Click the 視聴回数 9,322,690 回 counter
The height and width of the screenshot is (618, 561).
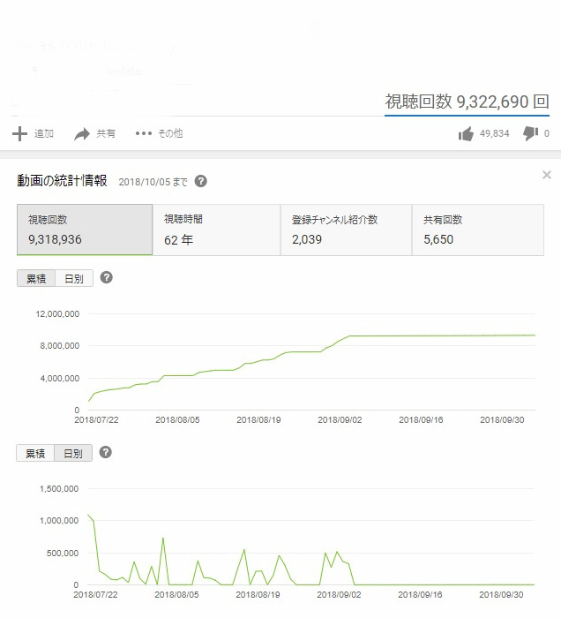pyautogui.click(x=467, y=102)
